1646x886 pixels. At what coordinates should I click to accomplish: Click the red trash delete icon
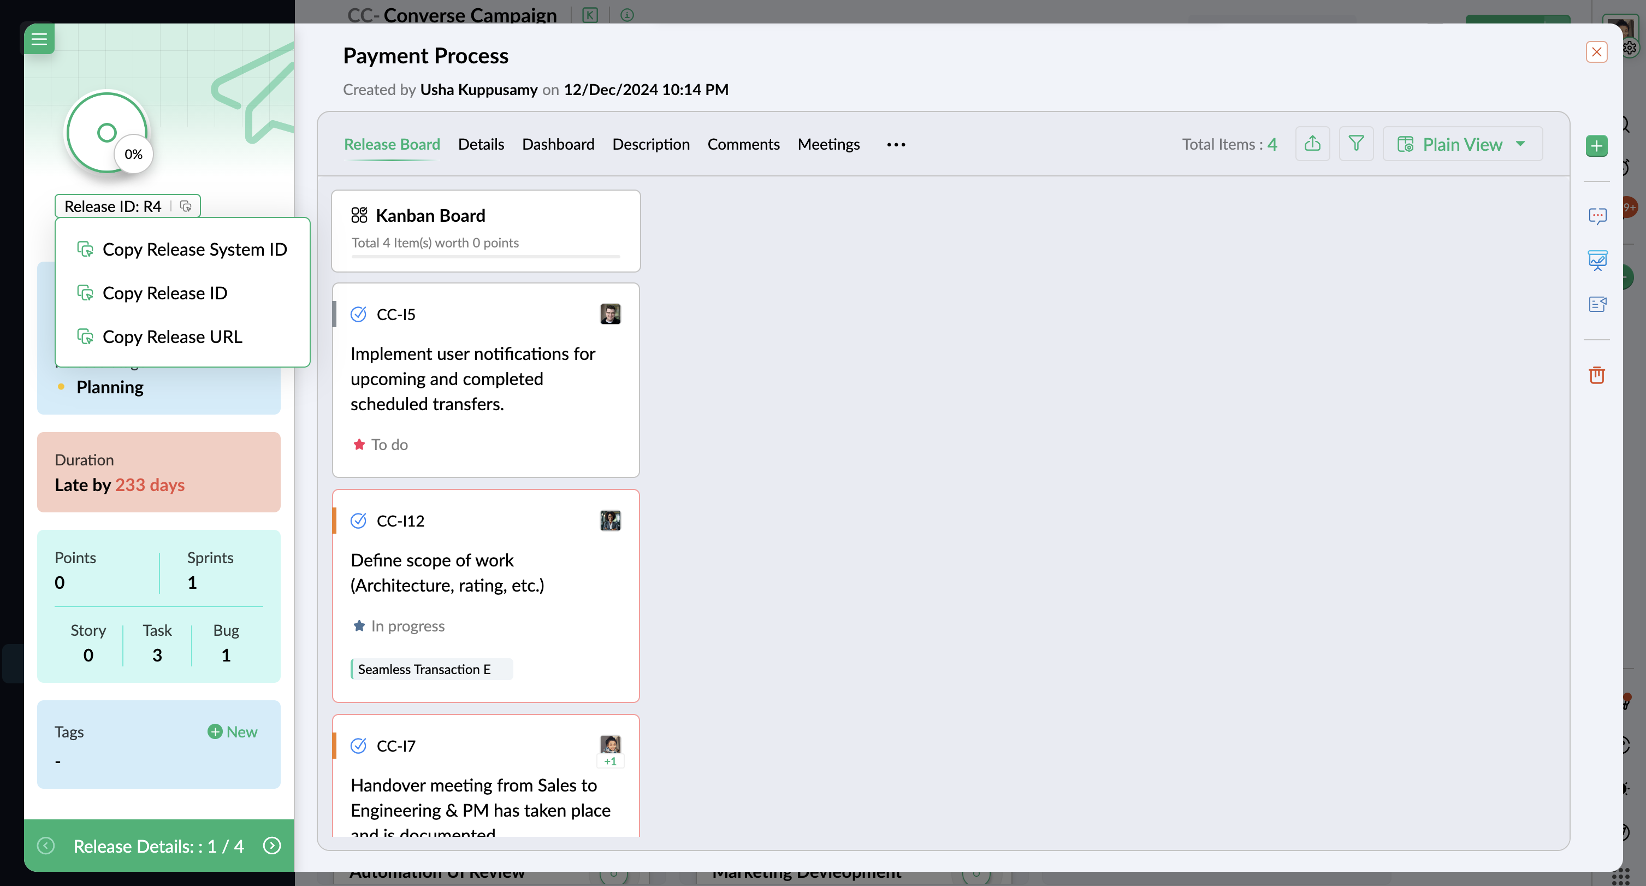pos(1597,375)
